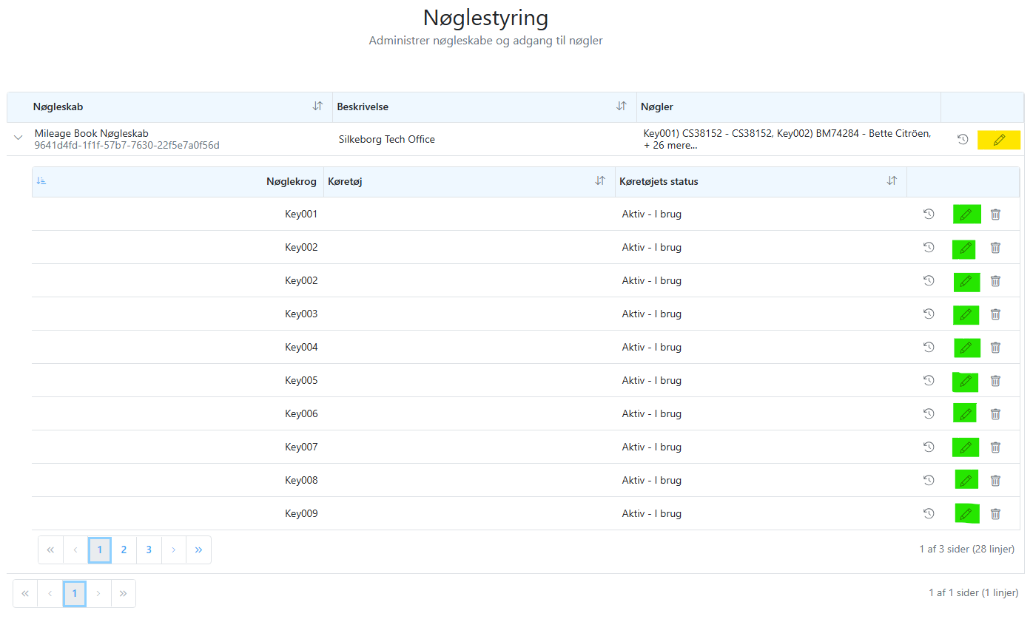The width and height of the screenshot is (1033, 622).
Task: View history for Key008
Action: [929, 480]
